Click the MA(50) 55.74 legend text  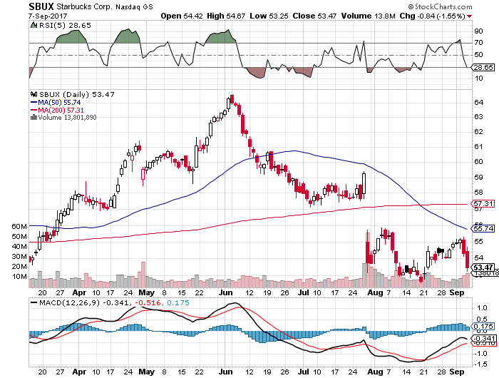[x=59, y=102]
